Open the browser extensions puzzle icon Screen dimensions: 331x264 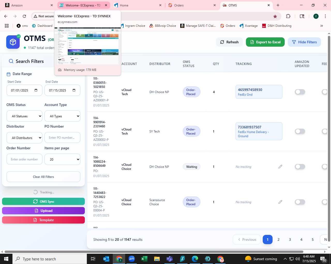[288, 16]
